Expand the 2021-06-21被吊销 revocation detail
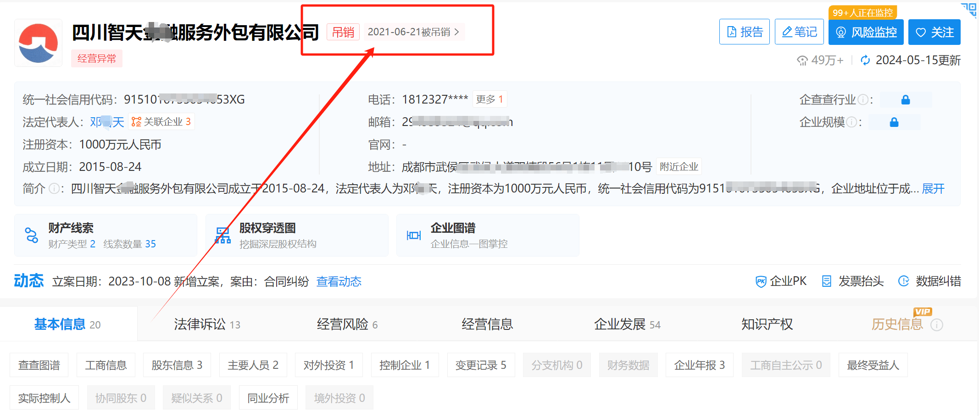Viewport: 979px width, 416px height. 413,32
